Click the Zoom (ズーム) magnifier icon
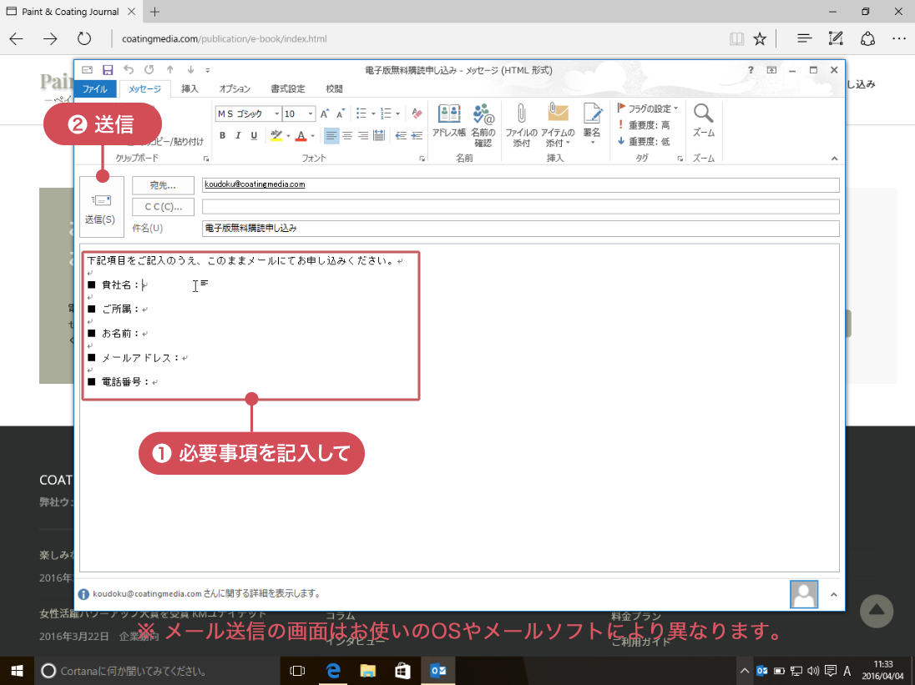 pos(703,121)
